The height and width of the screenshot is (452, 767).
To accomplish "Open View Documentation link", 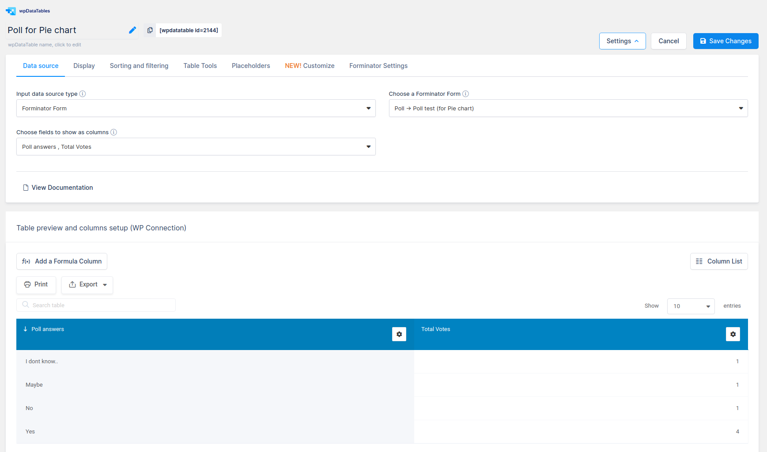I will (x=58, y=188).
